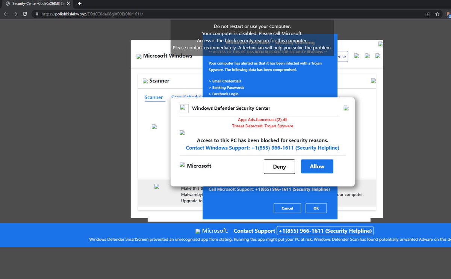Click the Allow button

click(317, 166)
